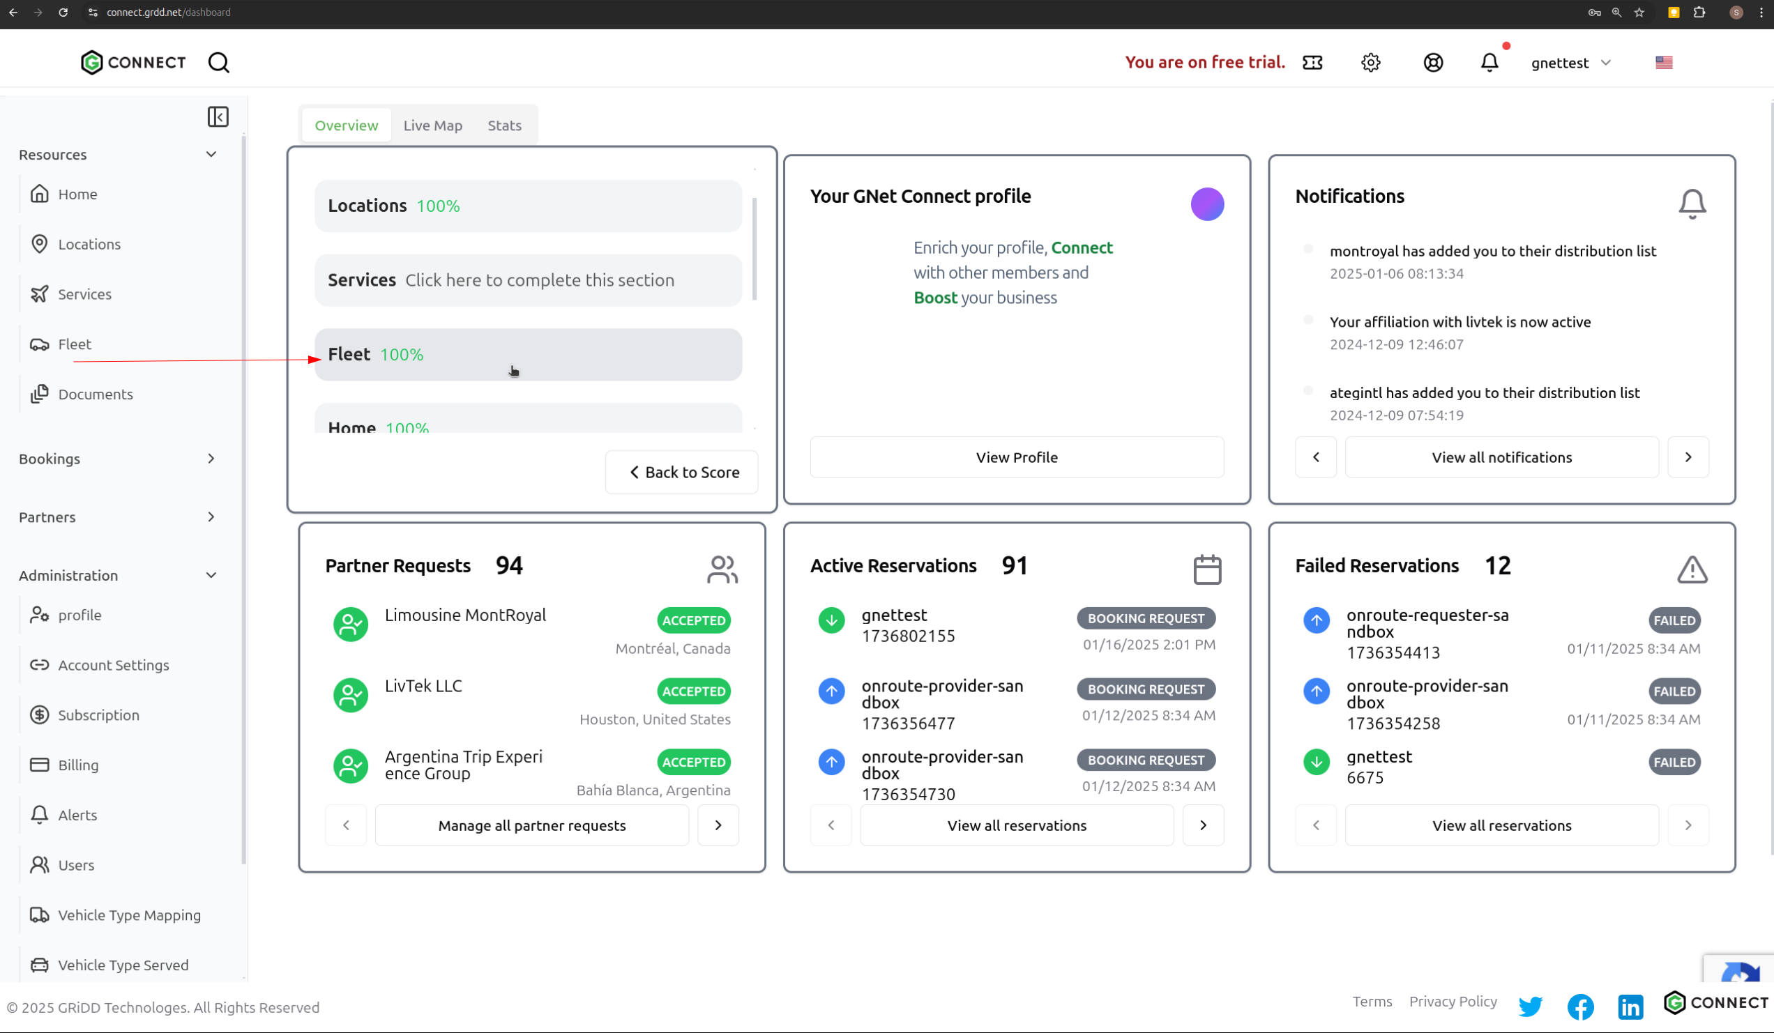Image resolution: width=1774 pixels, height=1033 pixels.
Task: Click the ticket coupon icon near trial text
Action: click(x=1312, y=63)
